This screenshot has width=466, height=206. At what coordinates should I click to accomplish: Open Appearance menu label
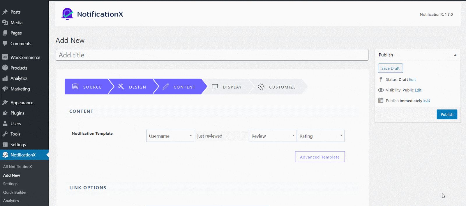[22, 103]
